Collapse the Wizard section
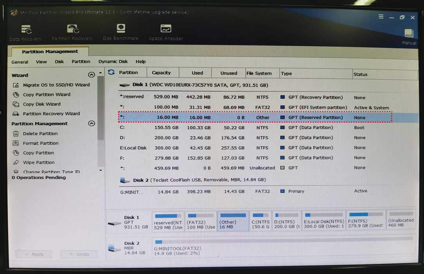Image resolution: width=424 pixels, height=274 pixels. [91, 75]
